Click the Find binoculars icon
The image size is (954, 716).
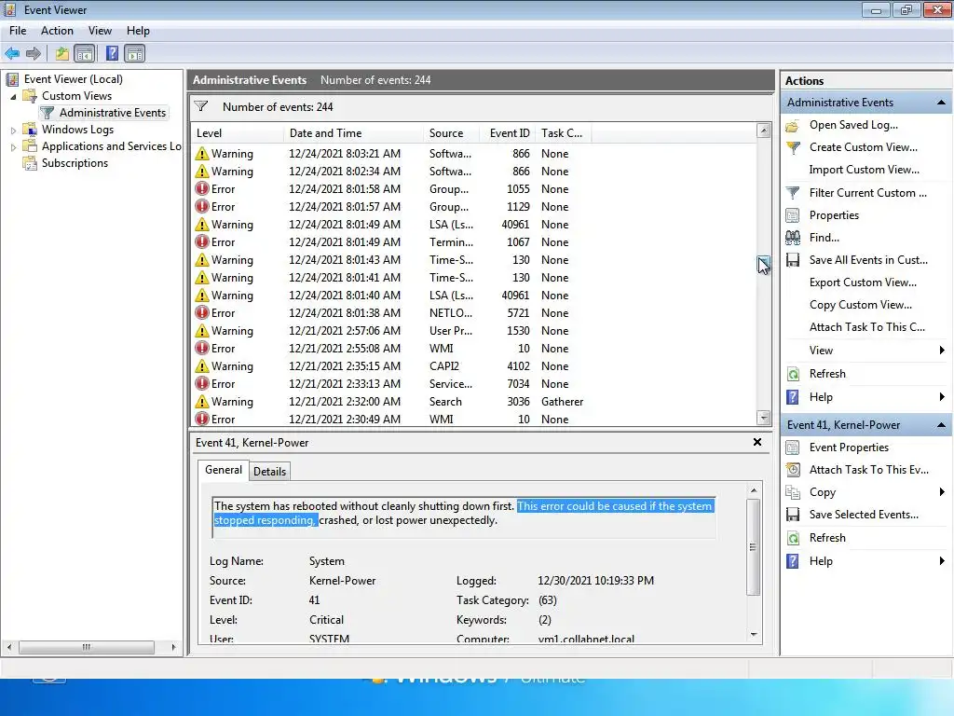(x=793, y=238)
